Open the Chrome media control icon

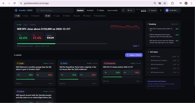tap(181, 3)
